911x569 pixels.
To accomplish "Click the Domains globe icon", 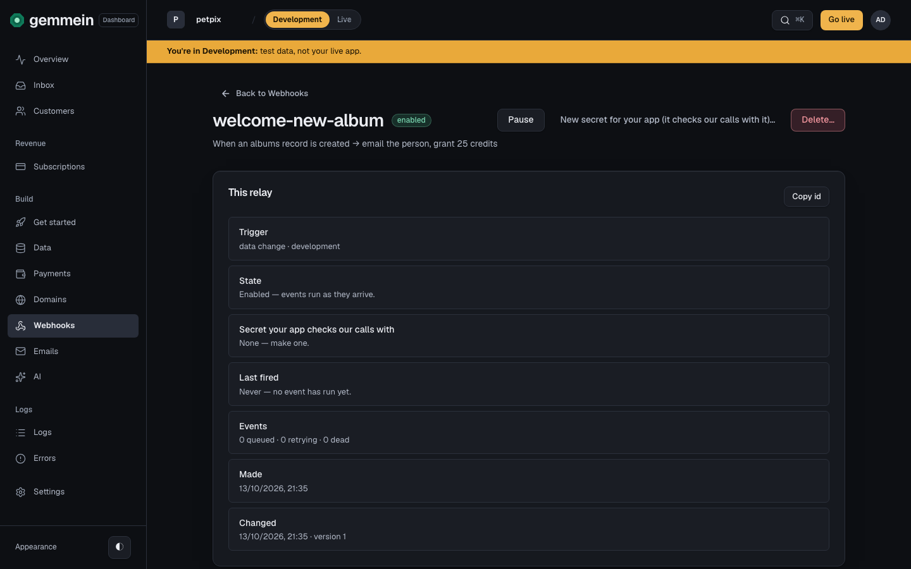I will [21, 300].
